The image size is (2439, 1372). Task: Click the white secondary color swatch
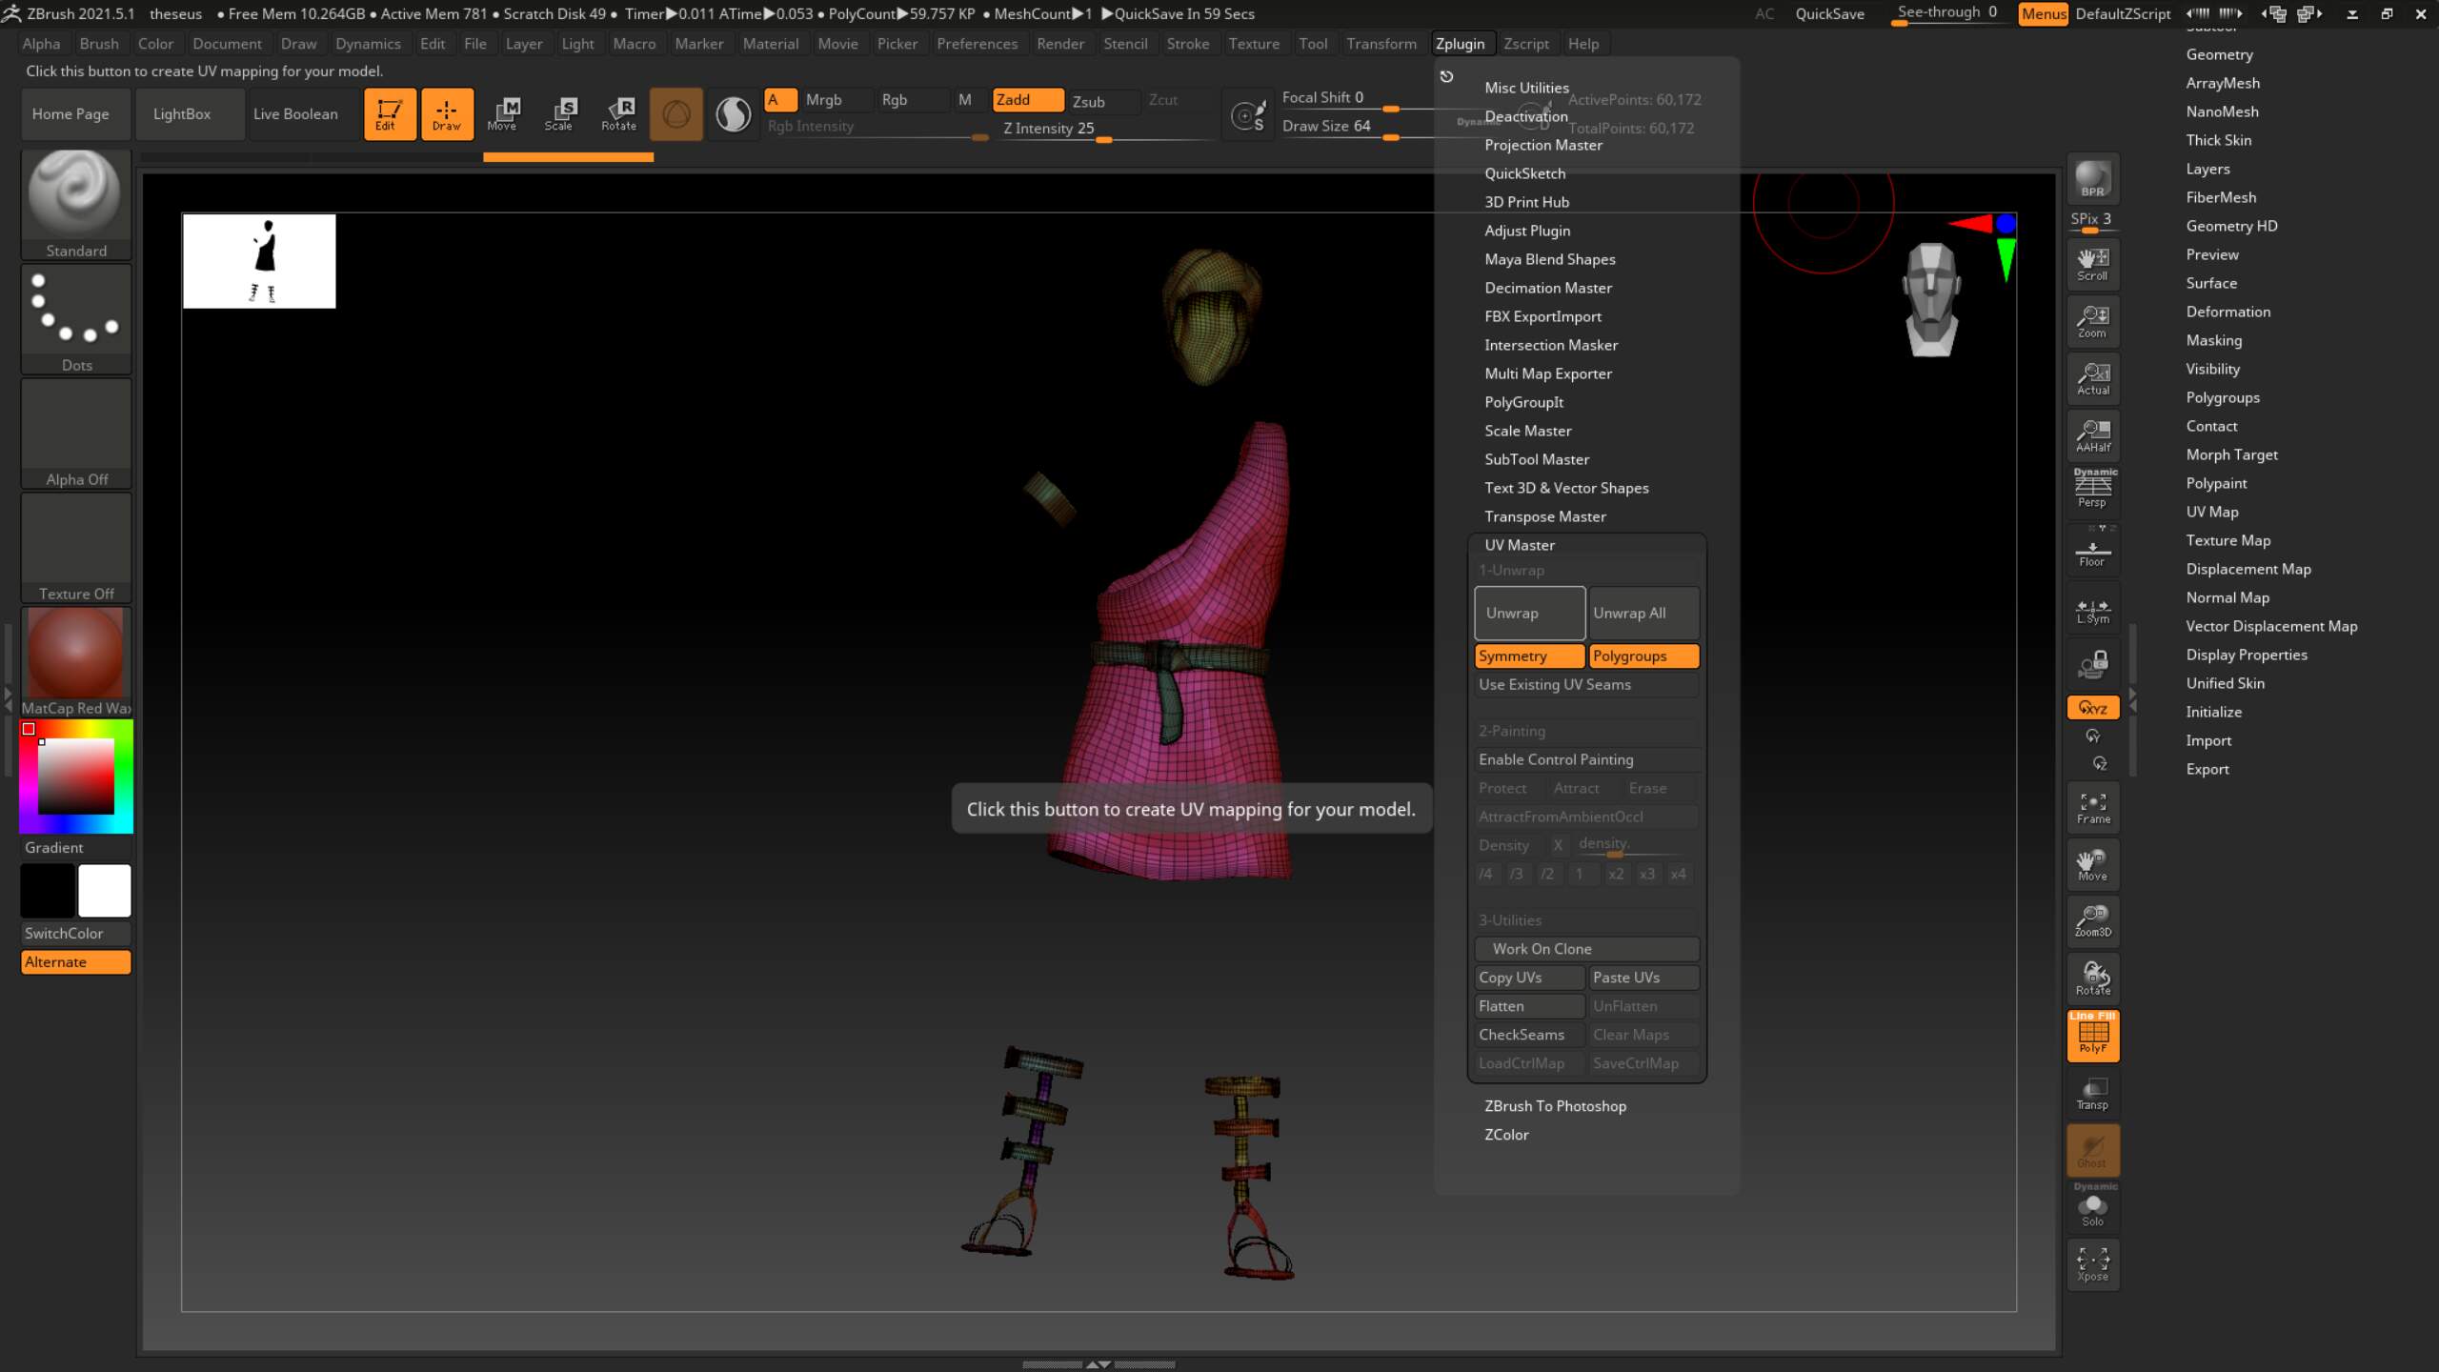point(105,891)
